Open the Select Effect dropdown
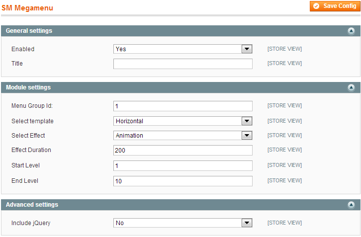This screenshot has height=237, width=361. coord(183,136)
